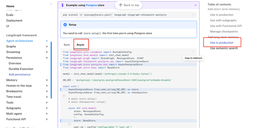Screen dimensions: 266x128
Task: Jump to Use in production under long-term memory
Action: click(222, 43)
